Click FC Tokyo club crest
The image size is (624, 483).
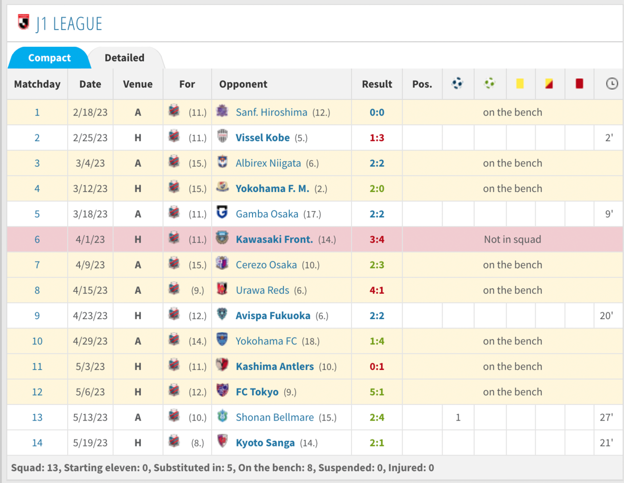pos(222,389)
